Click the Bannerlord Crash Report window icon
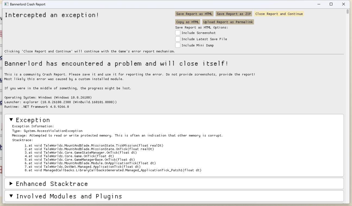 [6, 4]
